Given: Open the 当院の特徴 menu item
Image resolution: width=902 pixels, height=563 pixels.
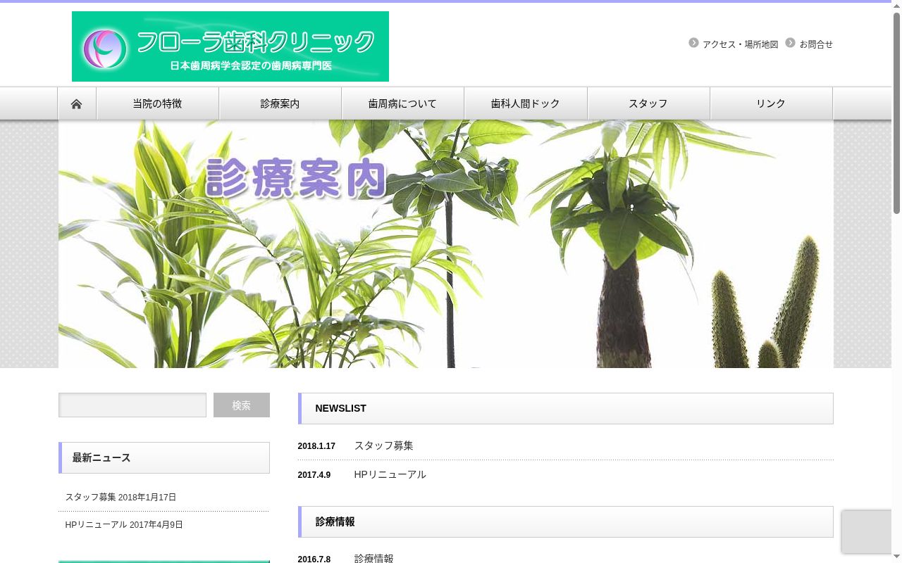Looking at the screenshot, I should point(157,103).
